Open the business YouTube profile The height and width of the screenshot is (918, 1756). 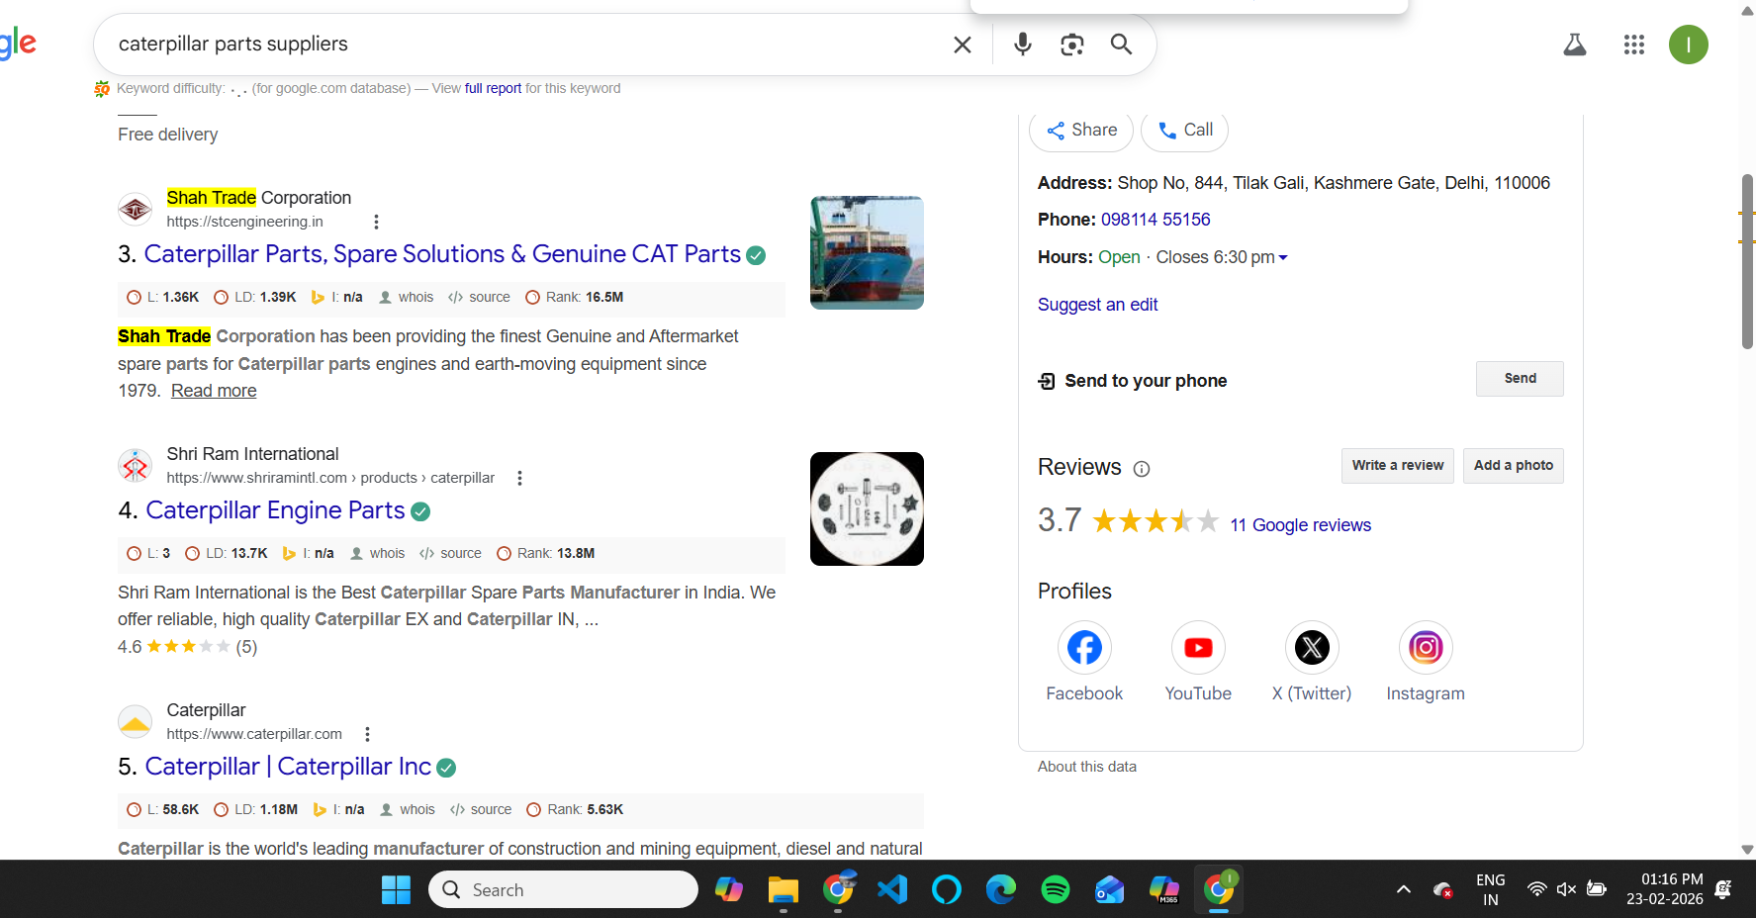[1198, 648]
